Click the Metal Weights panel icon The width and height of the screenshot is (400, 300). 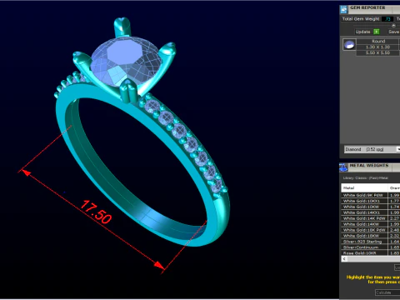pyautogui.click(x=343, y=167)
